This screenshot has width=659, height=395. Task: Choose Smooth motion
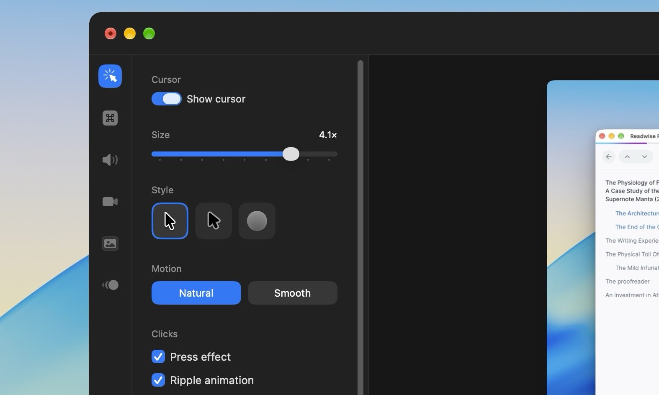[293, 293]
